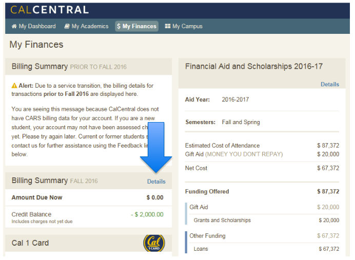Click the Net Cost label

point(196,168)
